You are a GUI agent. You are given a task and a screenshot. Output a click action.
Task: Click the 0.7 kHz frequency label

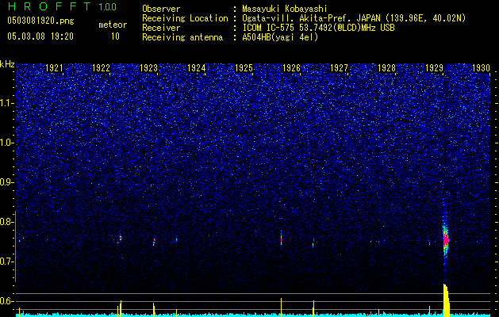6,262
